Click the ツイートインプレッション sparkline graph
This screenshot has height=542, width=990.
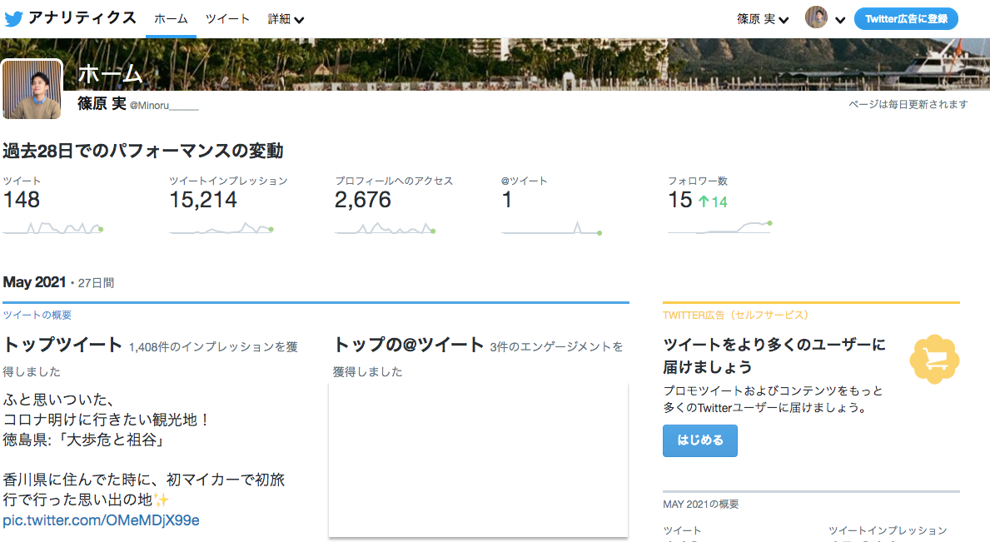click(221, 227)
